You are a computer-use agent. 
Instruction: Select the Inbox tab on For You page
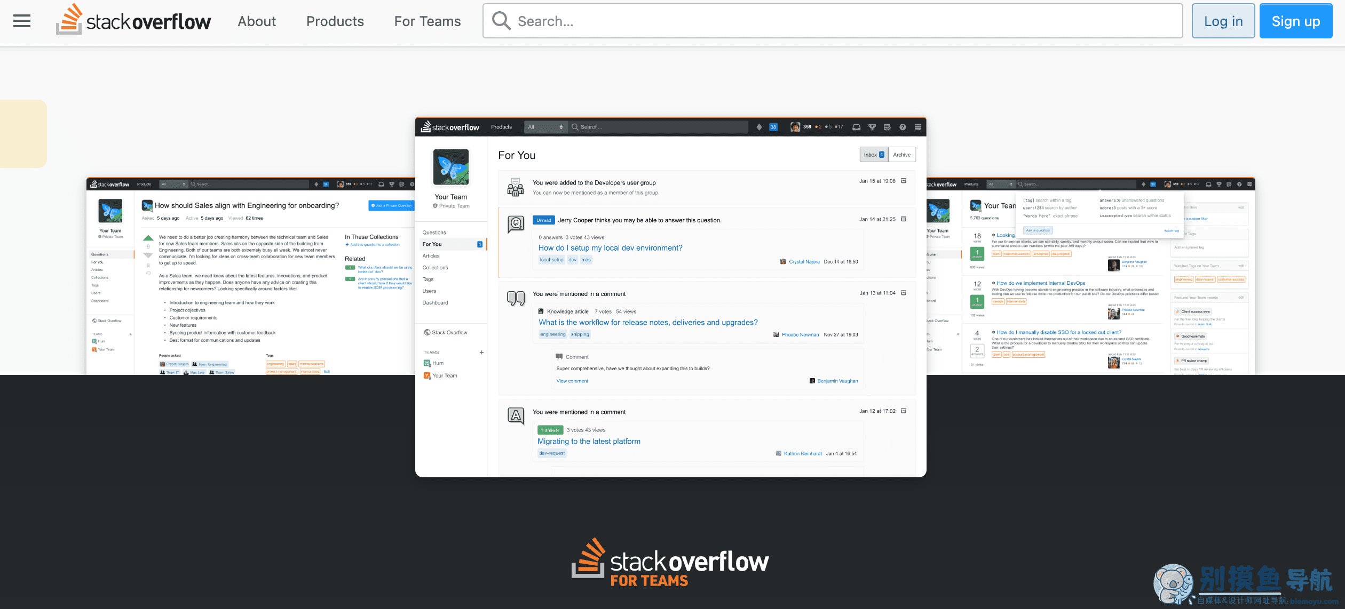tap(874, 155)
